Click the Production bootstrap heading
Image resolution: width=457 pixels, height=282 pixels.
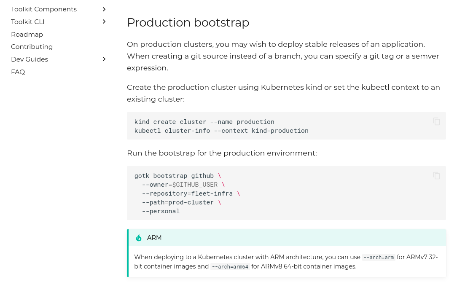(188, 22)
